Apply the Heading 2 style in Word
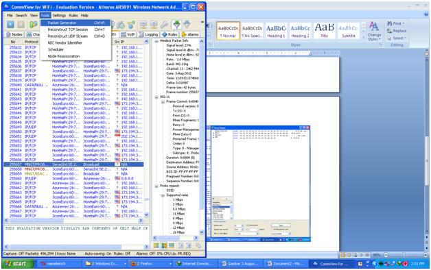Image resolution: width=431 pixels, height=270 pixels. click(x=300, y=31)
